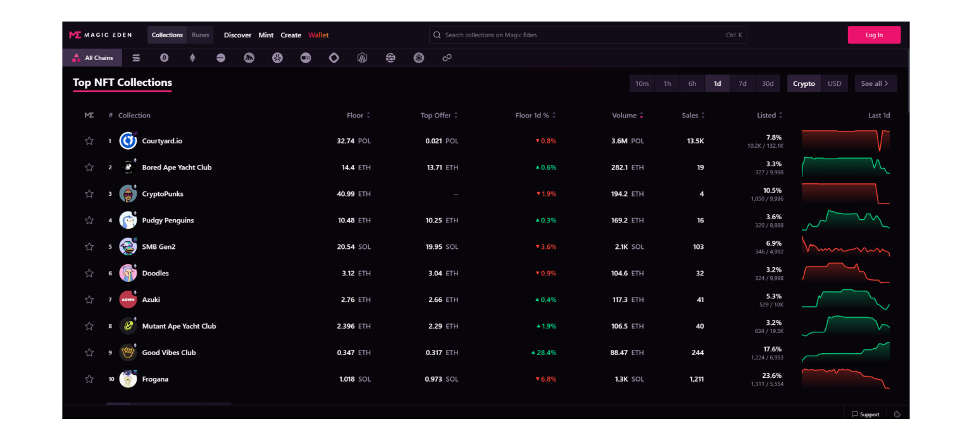Star the Bored Ape Yacht Club row
The height and width of the screenshot is (441, 972).
(x=89, y=167)
